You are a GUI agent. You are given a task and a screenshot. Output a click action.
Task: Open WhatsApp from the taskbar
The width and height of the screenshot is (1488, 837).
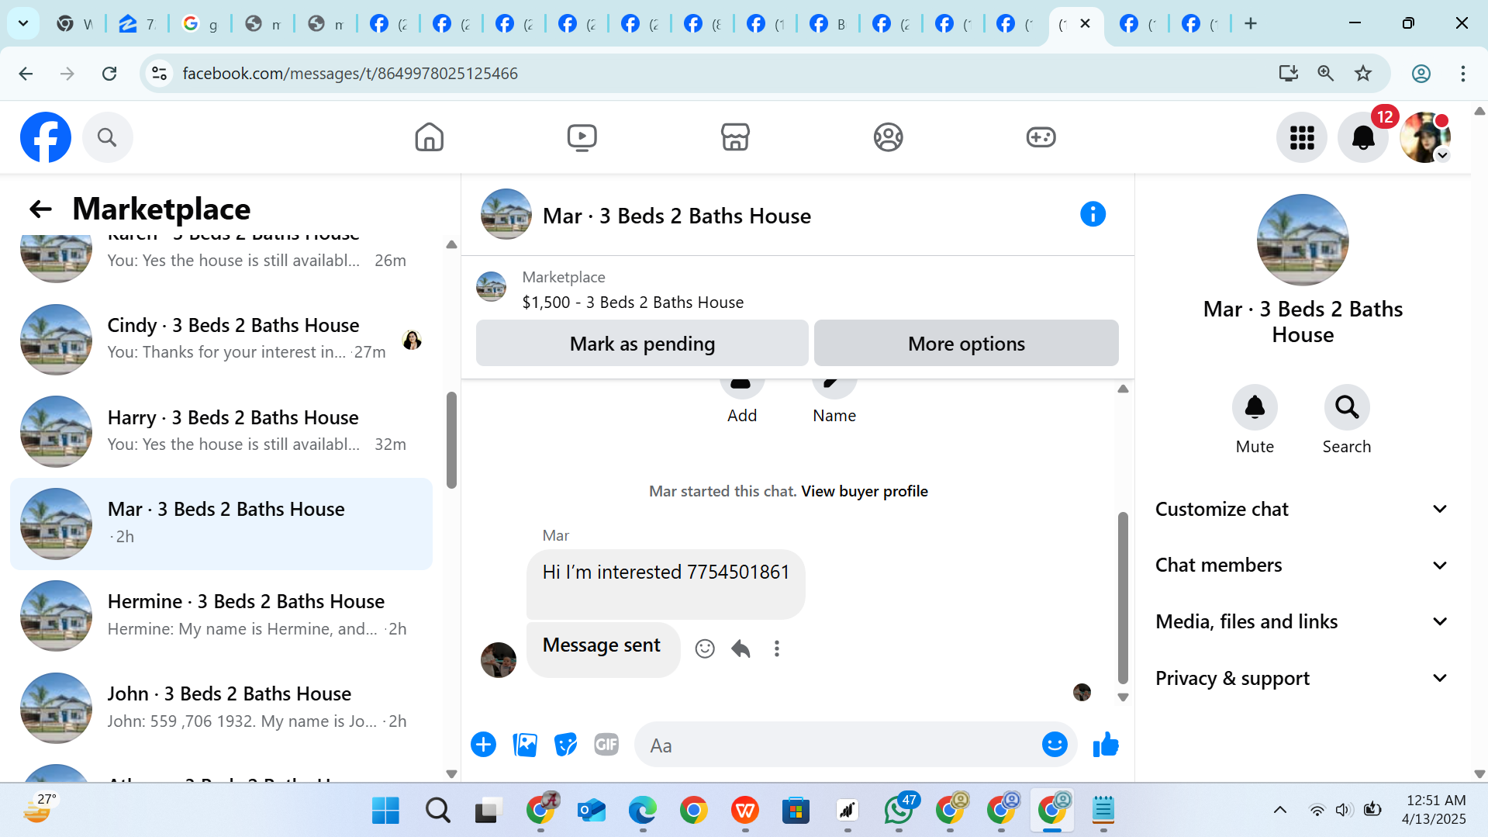coord(899,811)
